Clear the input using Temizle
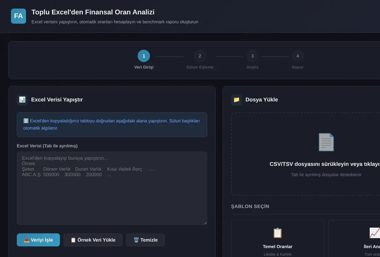 [145, 240]
